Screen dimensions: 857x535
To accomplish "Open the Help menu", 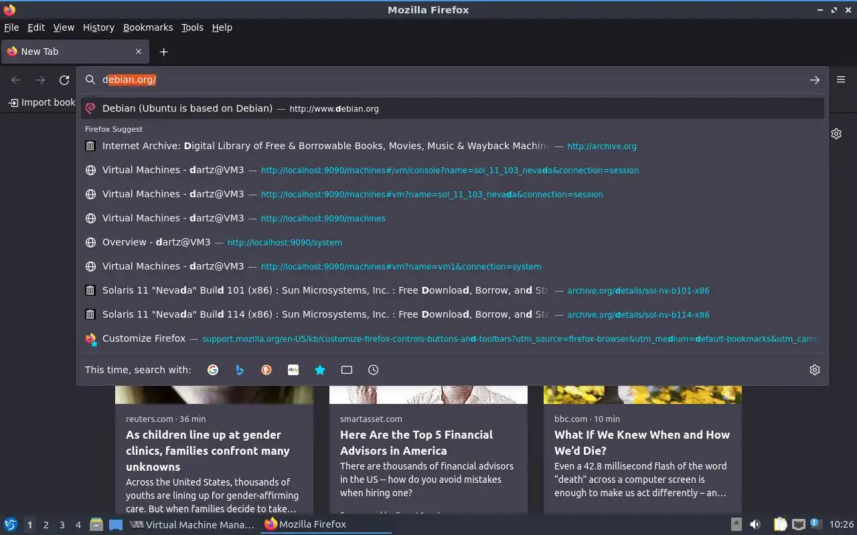I will pyautogui.click(x=222, y=27).
